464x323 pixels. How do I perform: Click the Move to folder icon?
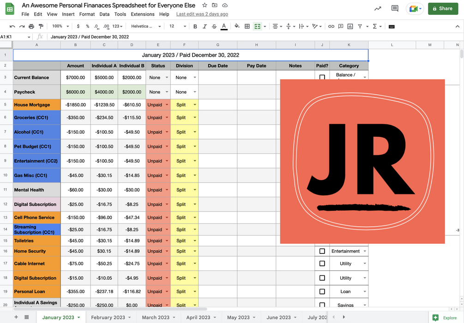click(215, 6)
